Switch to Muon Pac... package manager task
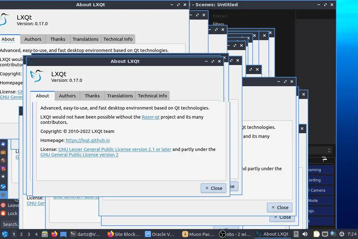The image size is (358, 239). coord(198,234)
